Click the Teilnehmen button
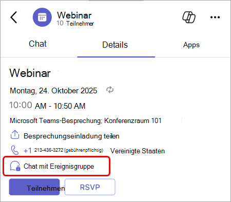Viewport: 231px width, 202px height. coord(34,187)
